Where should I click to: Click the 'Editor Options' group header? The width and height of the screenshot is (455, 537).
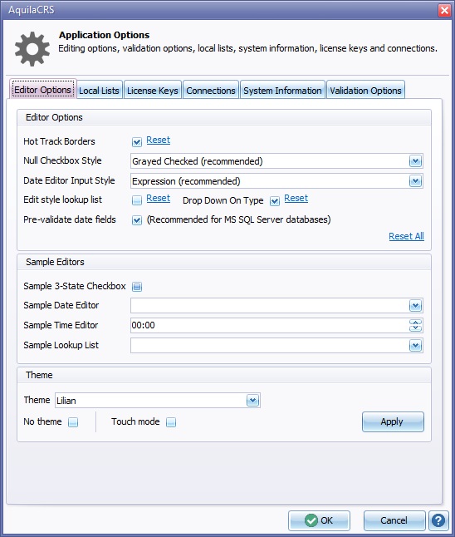[x=224, y=117]
